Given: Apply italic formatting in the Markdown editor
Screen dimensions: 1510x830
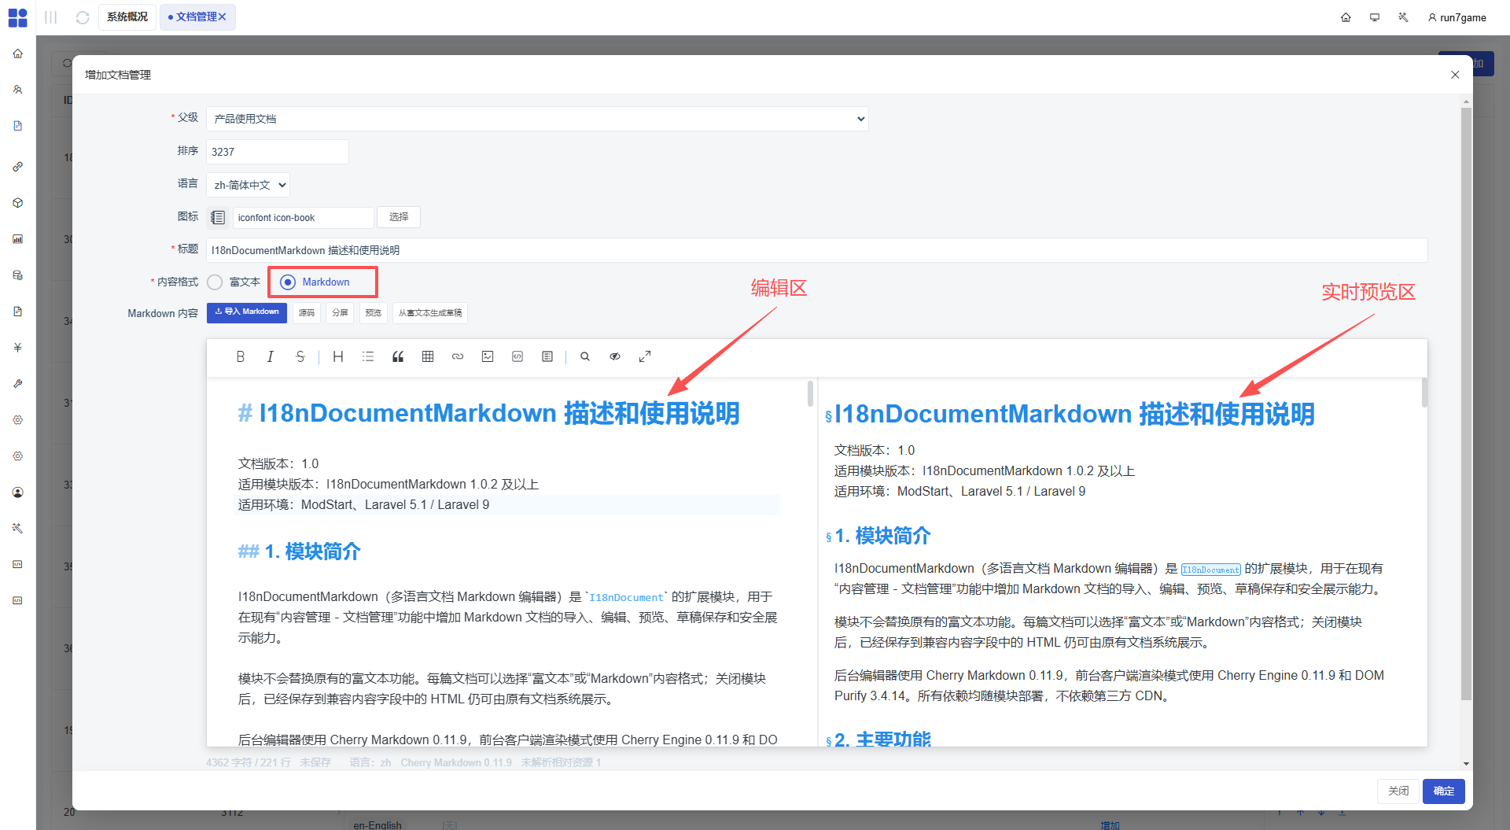Looking at the screenshot, I should 271,356.
